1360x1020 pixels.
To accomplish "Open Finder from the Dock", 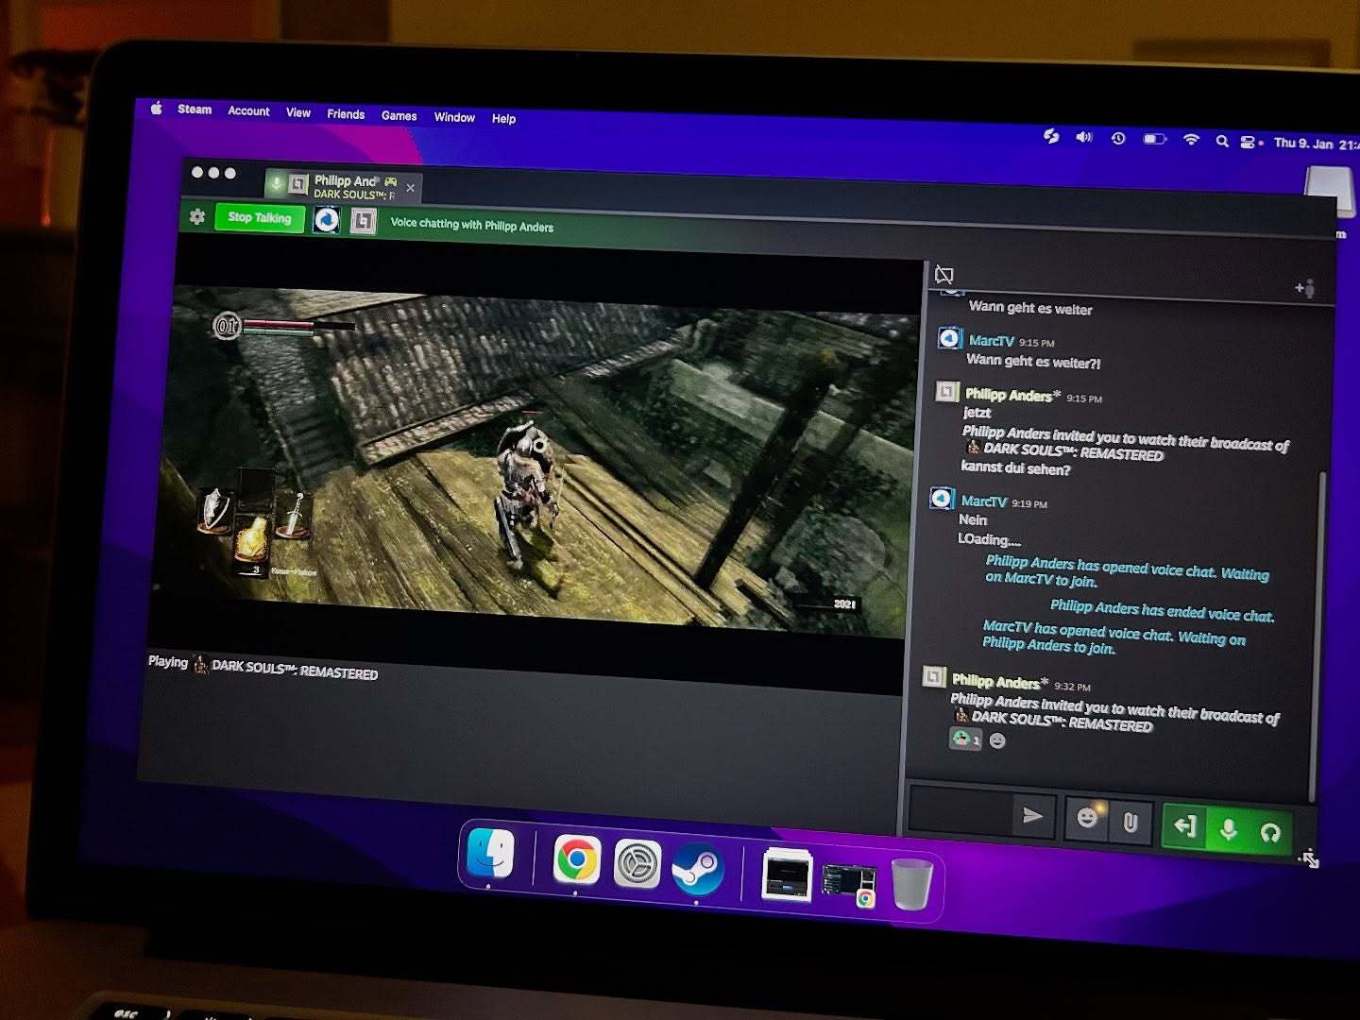I will pos(491,853).
